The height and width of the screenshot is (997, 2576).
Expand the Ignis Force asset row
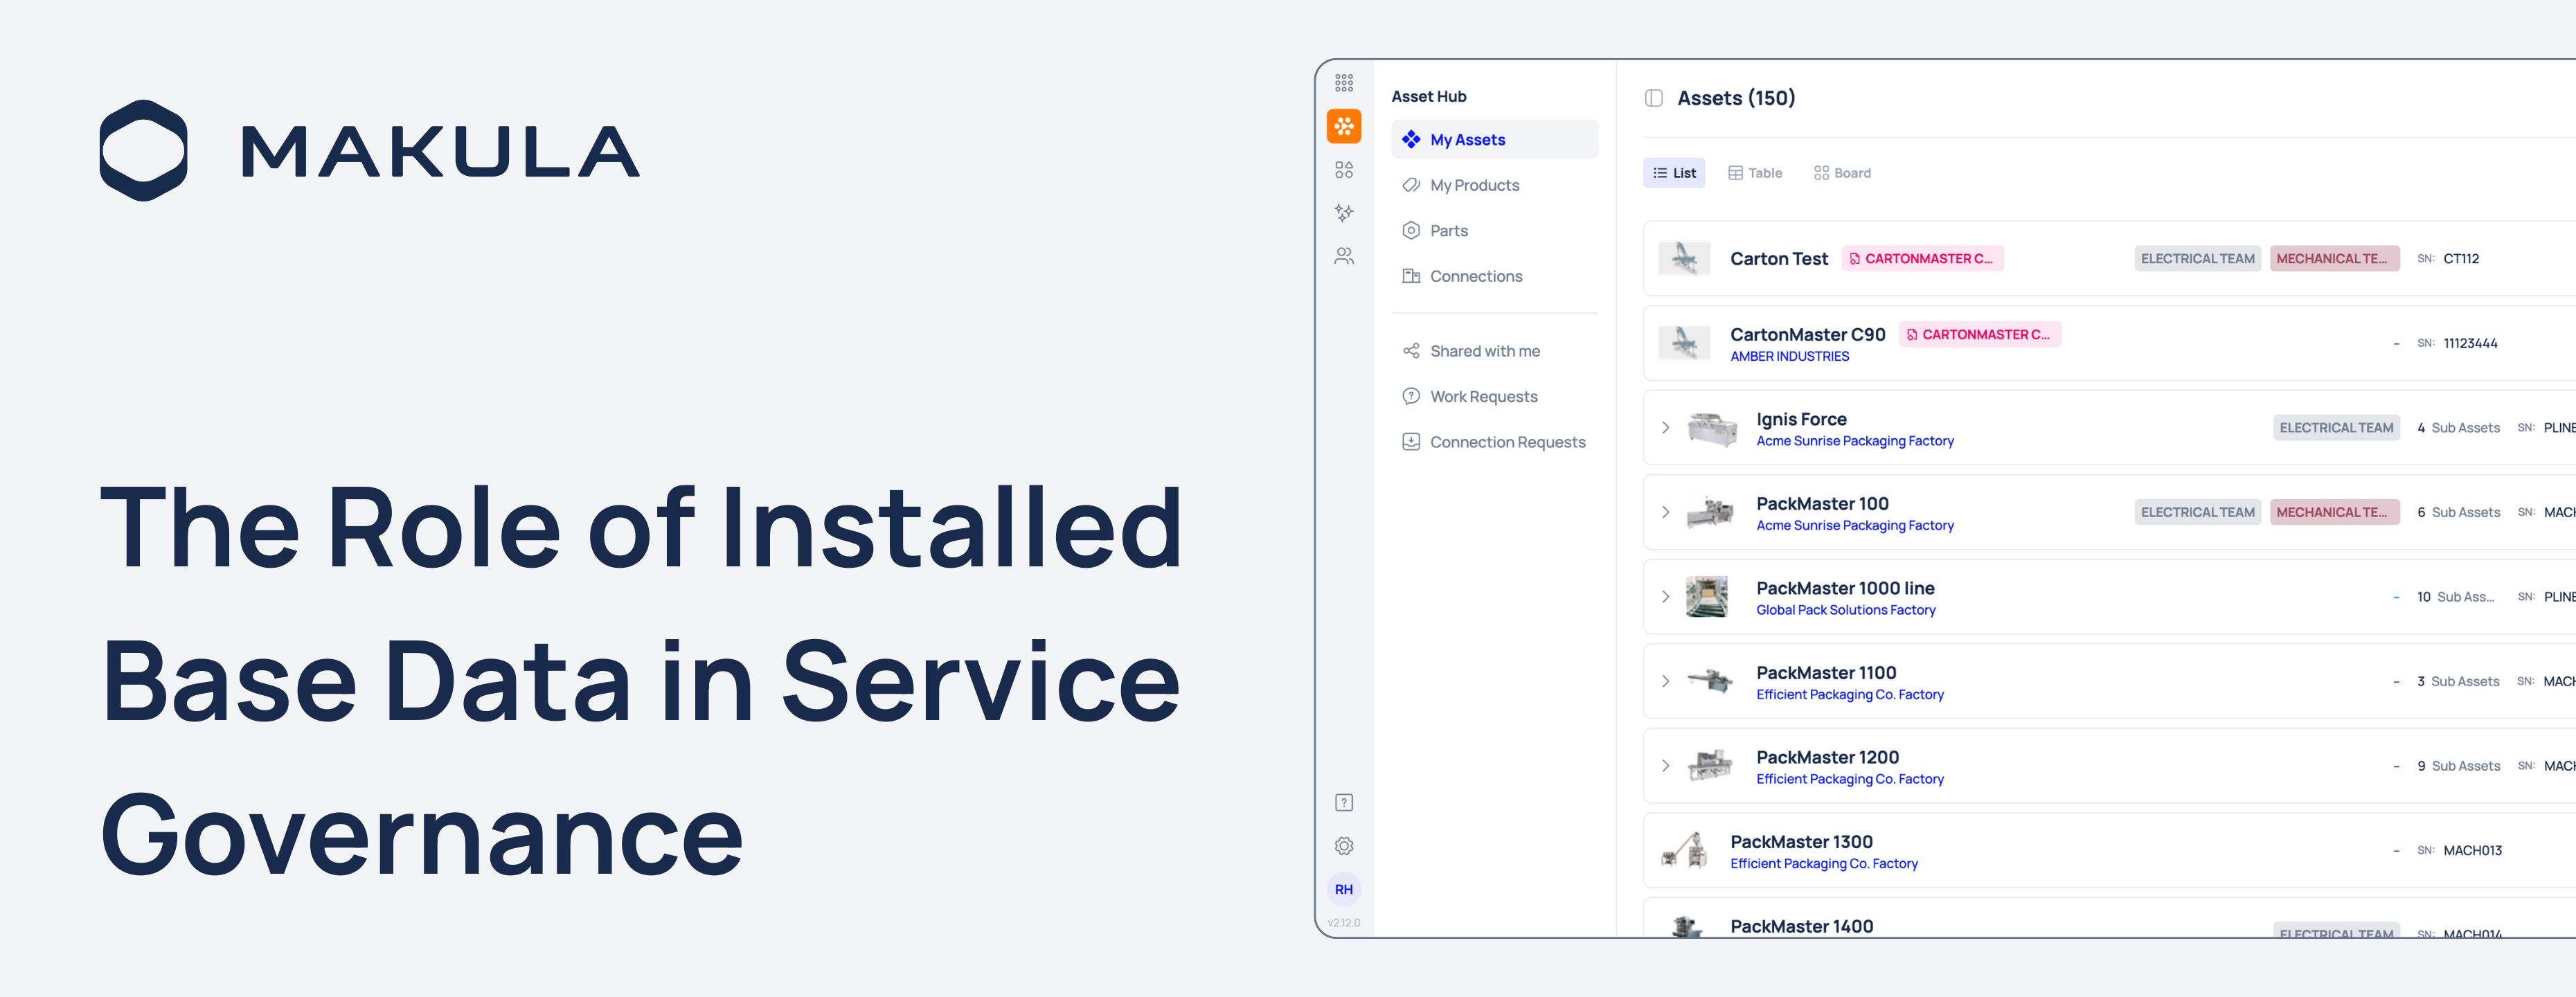(1665, 428)
